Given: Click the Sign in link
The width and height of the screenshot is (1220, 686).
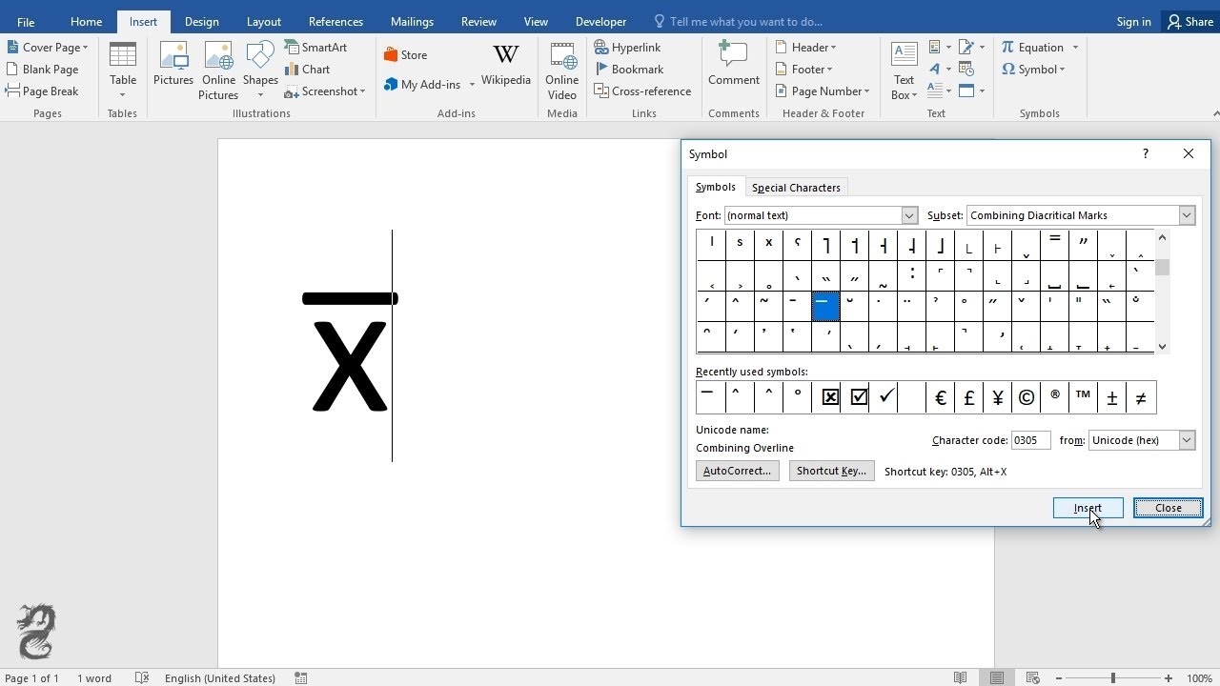Looking at the screenshot, I should 1133,21.
